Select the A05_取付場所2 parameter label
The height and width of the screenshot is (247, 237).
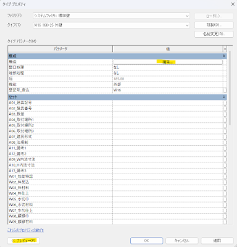pos(21,125)
